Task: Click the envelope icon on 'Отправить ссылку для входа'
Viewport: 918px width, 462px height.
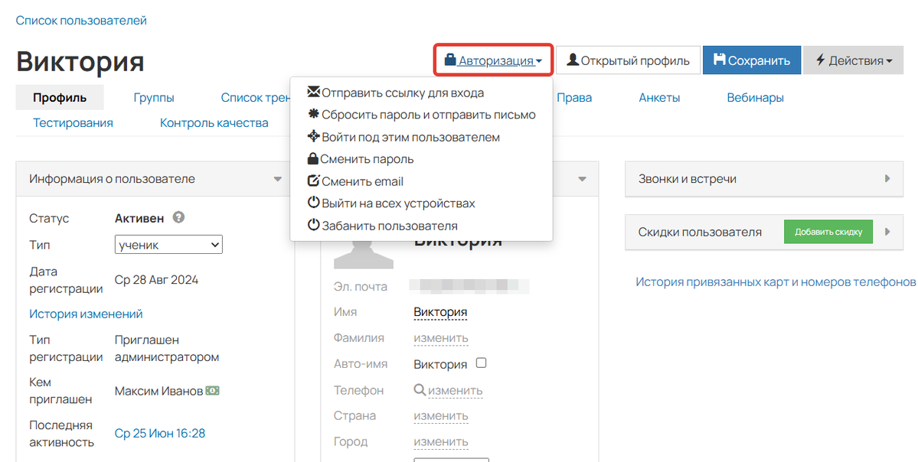Action: 312,91
